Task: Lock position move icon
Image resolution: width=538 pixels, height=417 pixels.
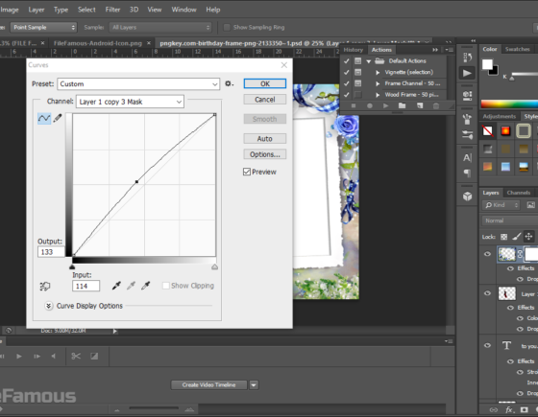Action: tap(528, 236)
